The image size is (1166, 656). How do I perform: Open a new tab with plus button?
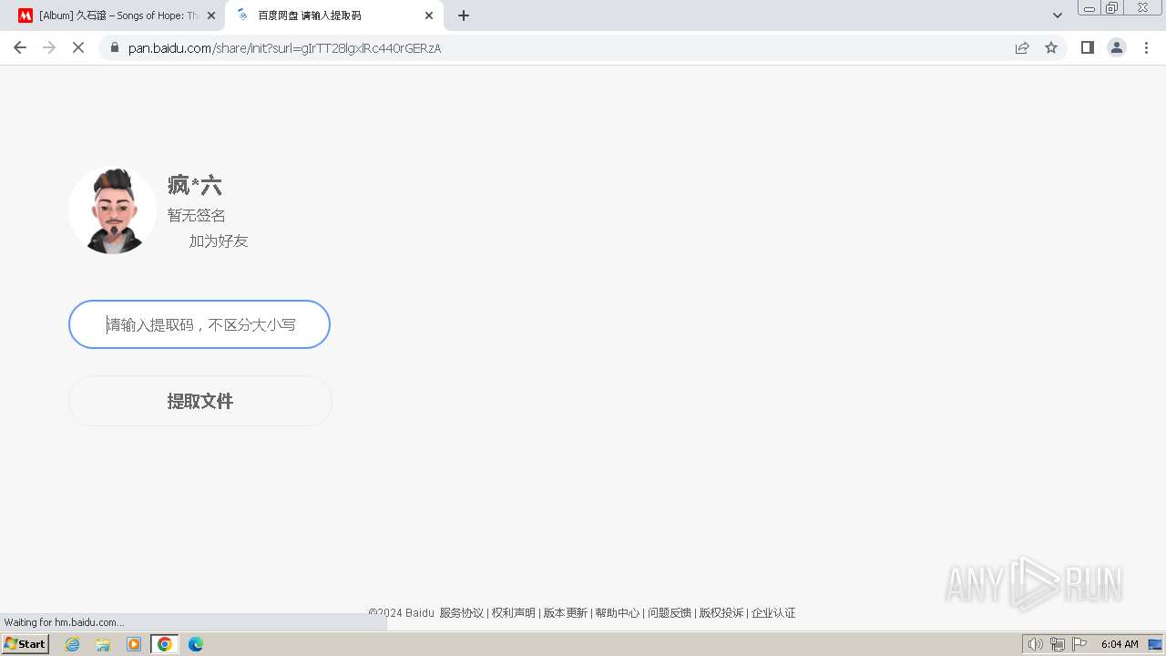[x=464, y=15]
